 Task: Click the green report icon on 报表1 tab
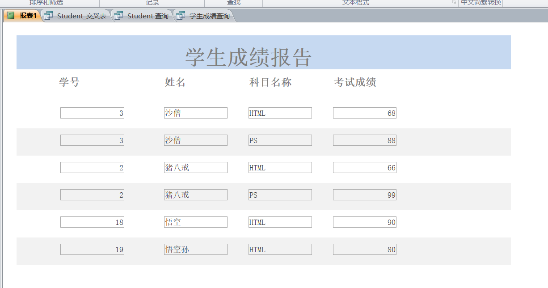tap(11, 16)
